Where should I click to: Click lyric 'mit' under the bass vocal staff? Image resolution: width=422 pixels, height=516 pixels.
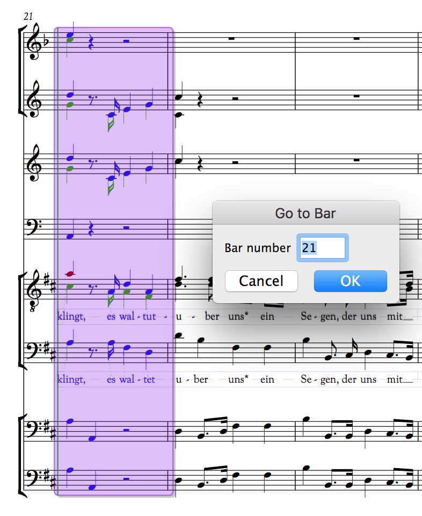[395, 379]
